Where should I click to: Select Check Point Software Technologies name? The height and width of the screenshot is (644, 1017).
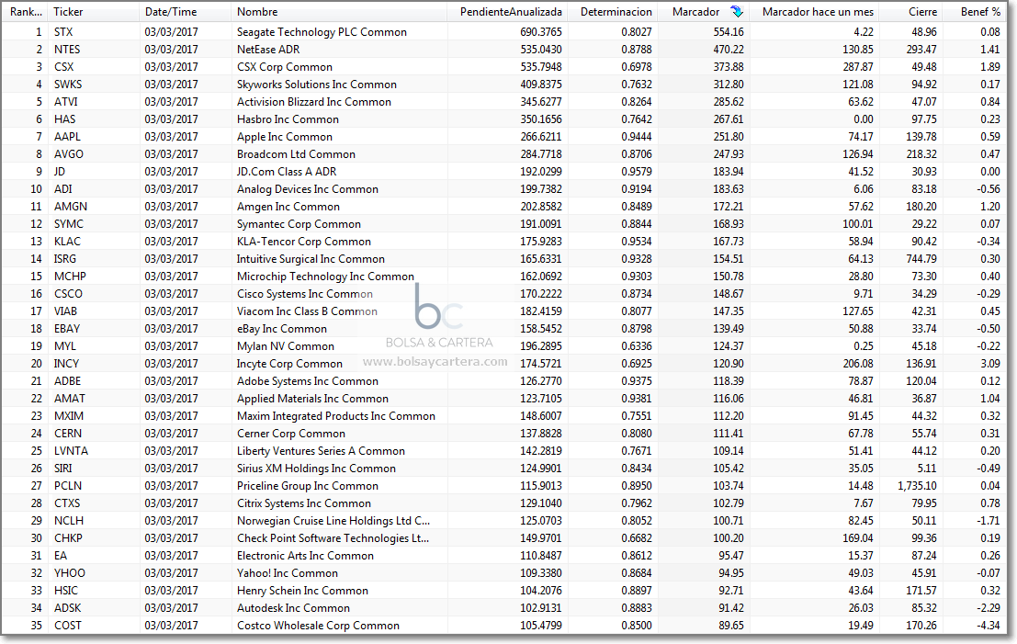coord(333,539)
